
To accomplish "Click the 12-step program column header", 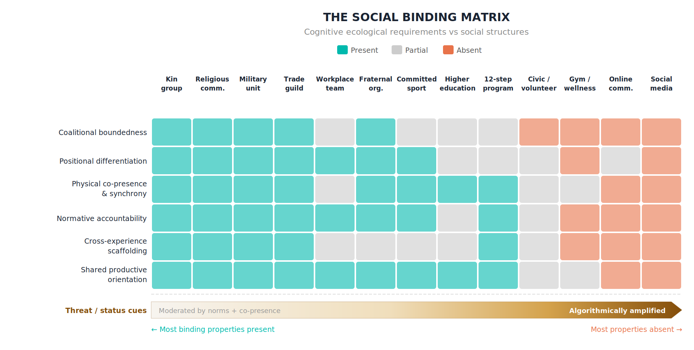I will tap(498, 84).
